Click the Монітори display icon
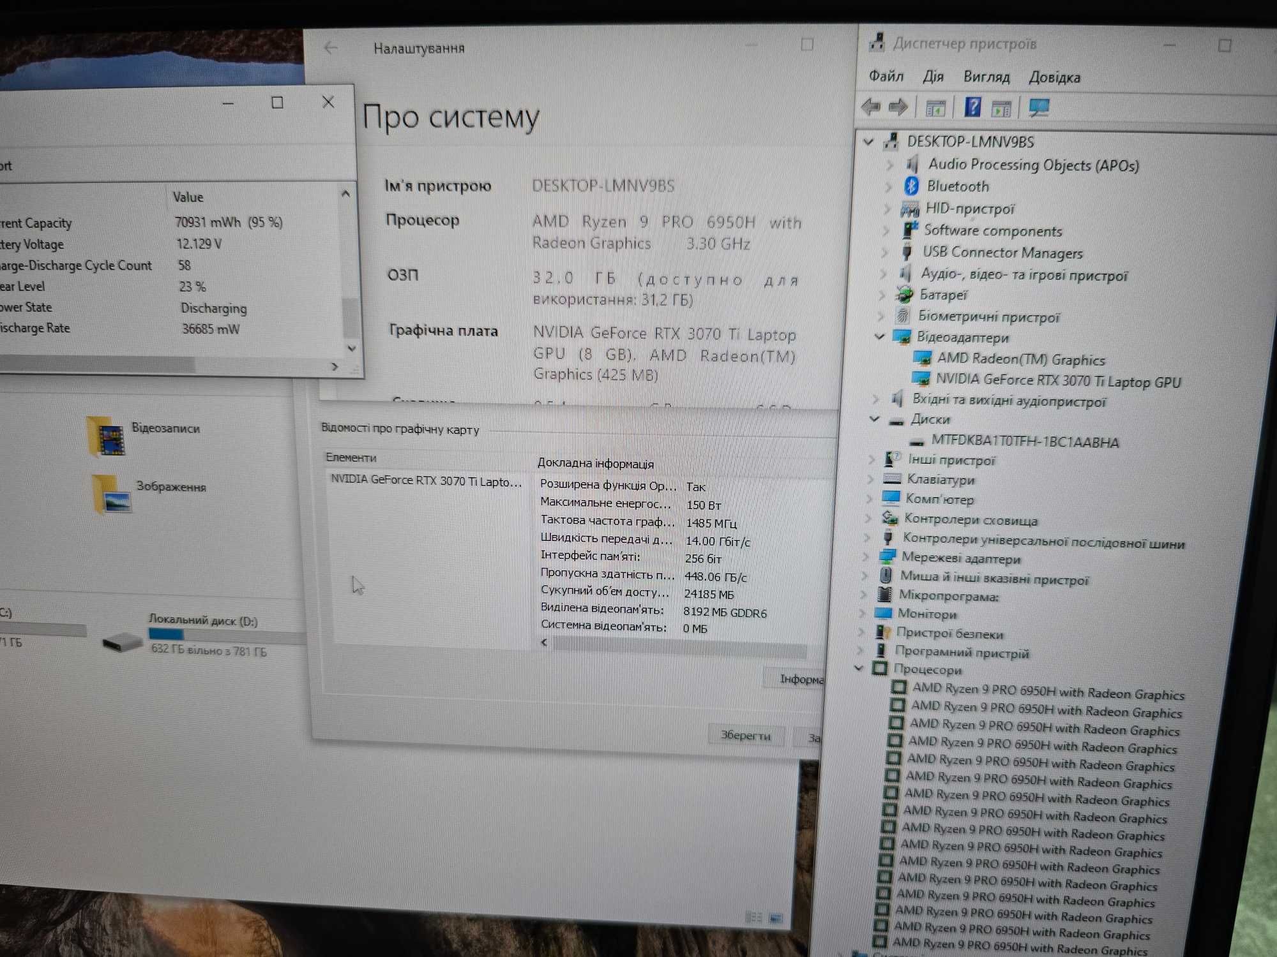Screen dimensions: 1277x957 pos(883,613)
